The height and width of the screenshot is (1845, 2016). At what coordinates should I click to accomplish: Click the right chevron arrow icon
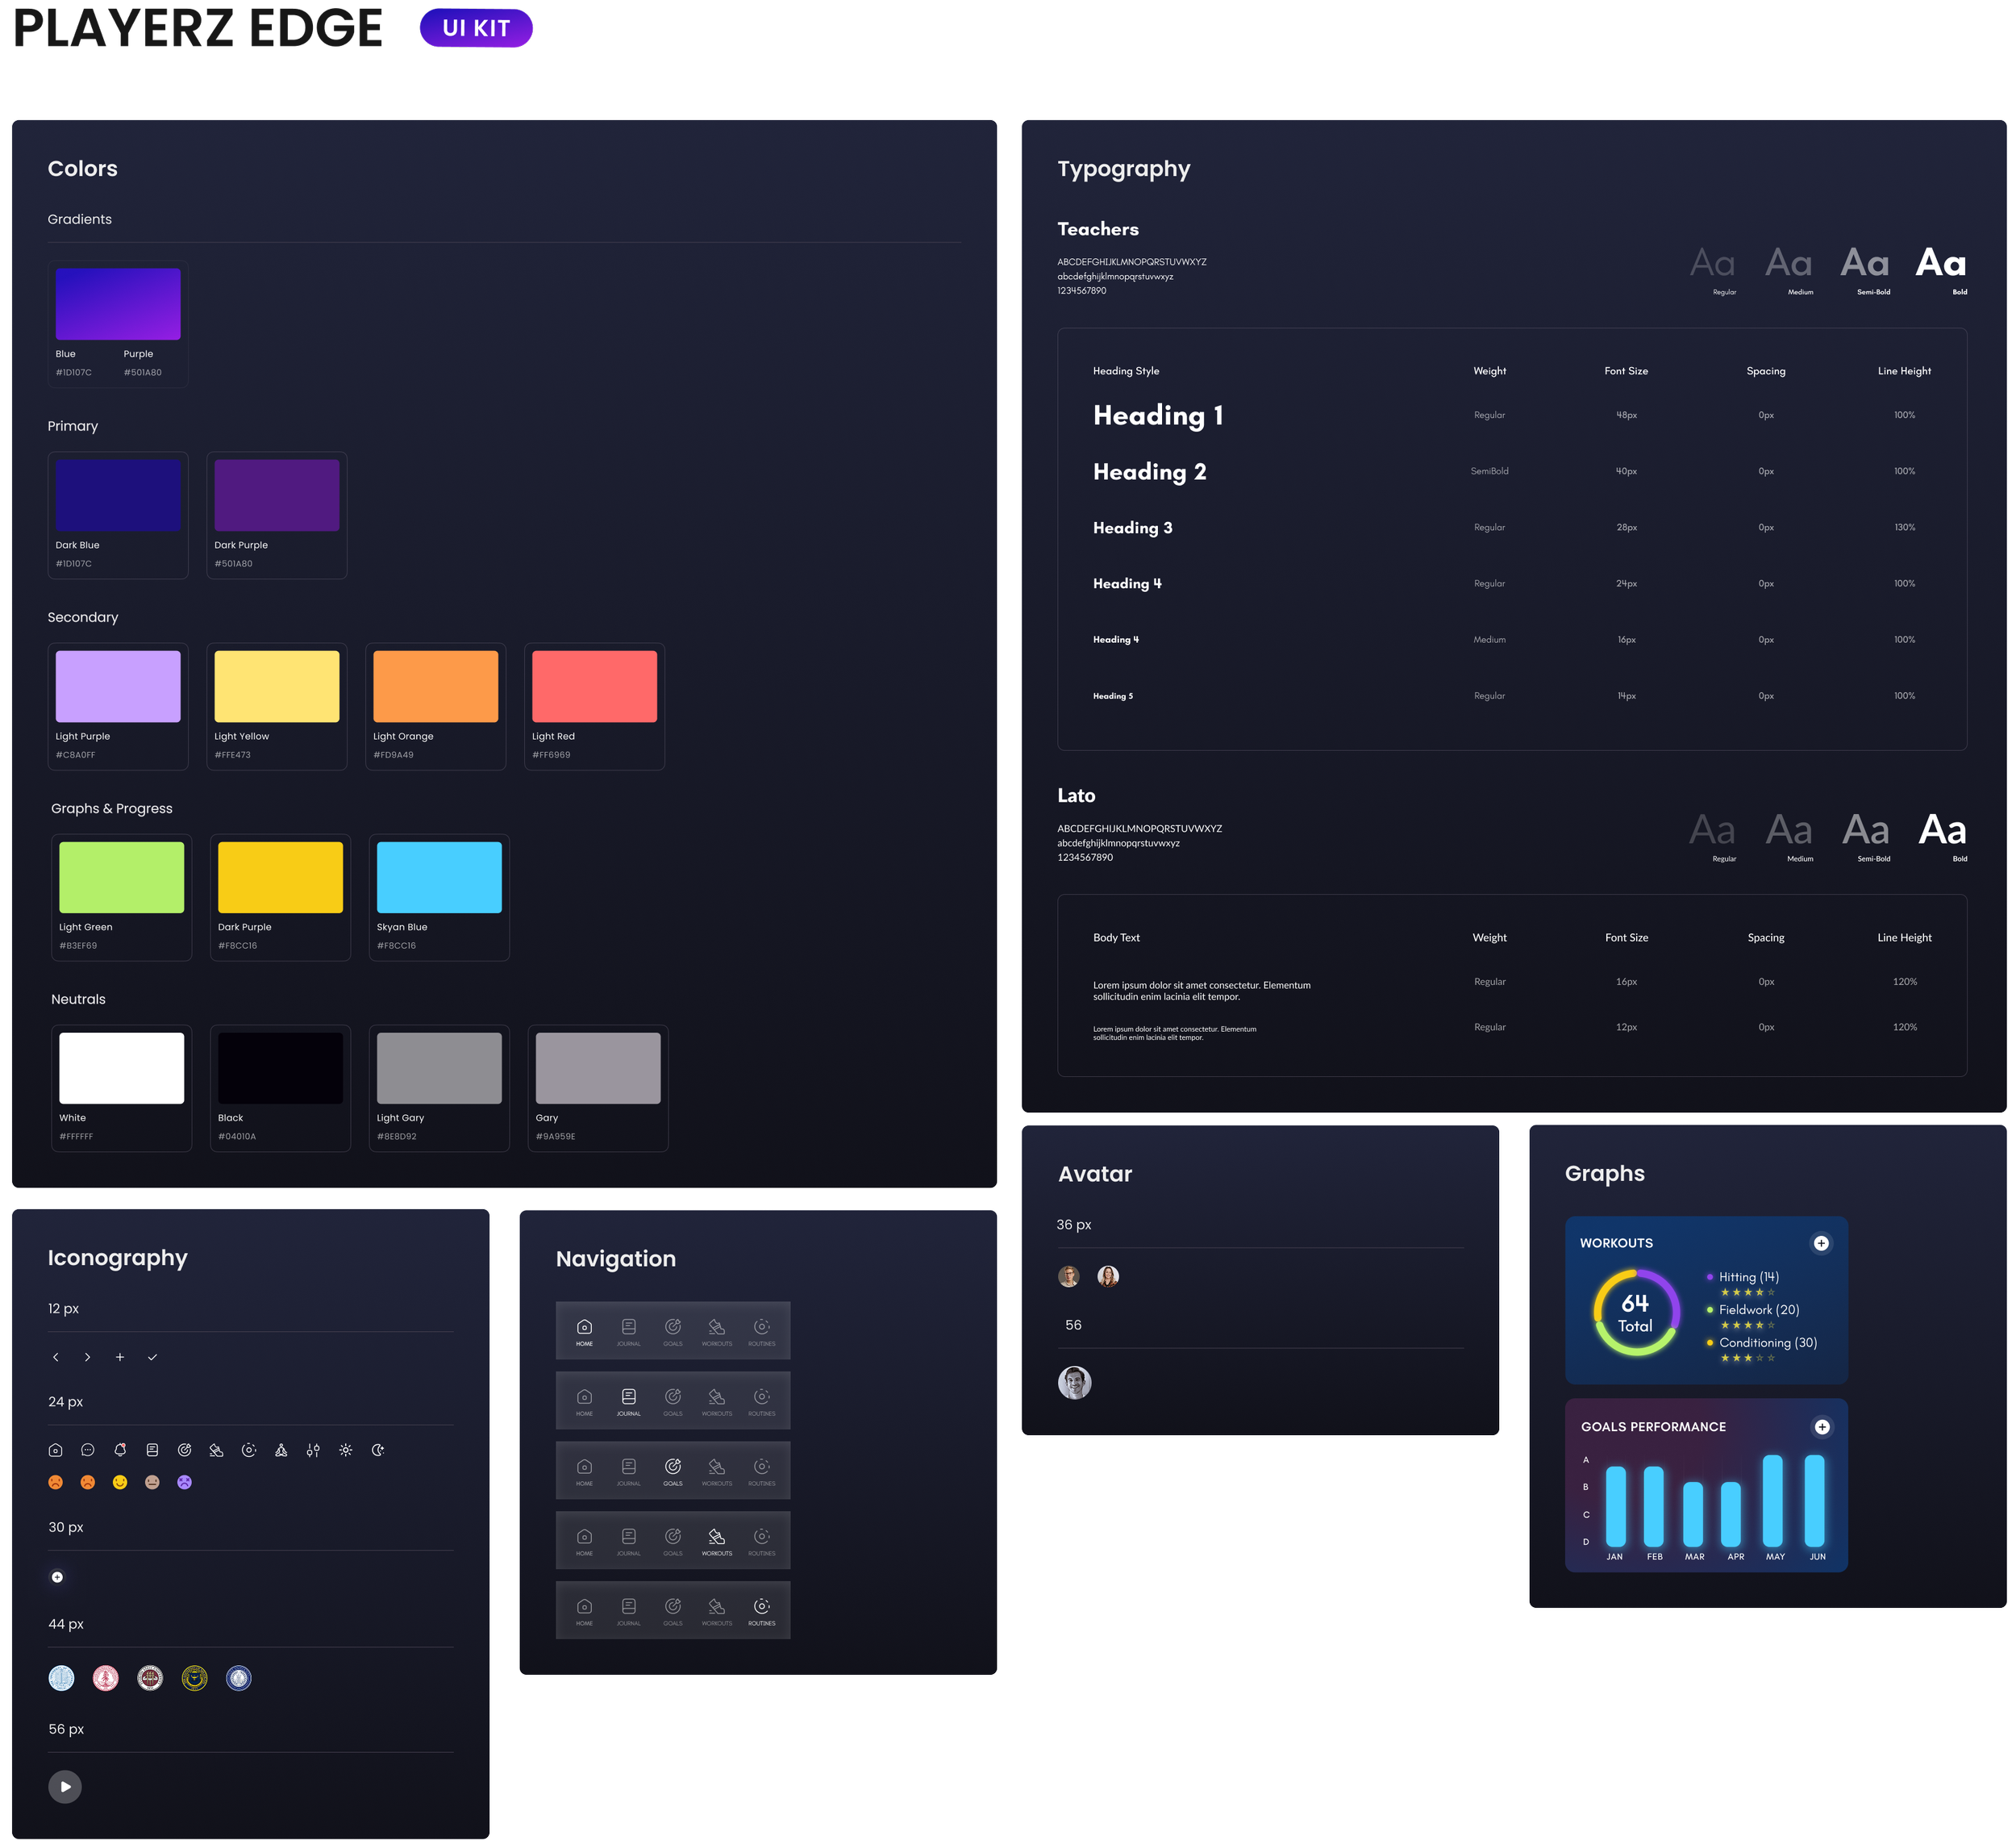88,1357
